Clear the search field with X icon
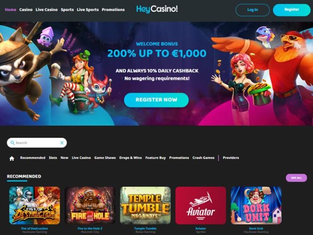 [x=62, y=143]
